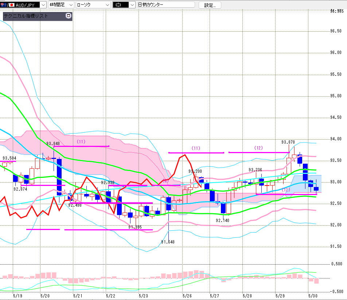Click the 日柄カウンター field
The height and width of the screenshot is (300, 347).
coord(166,5)
